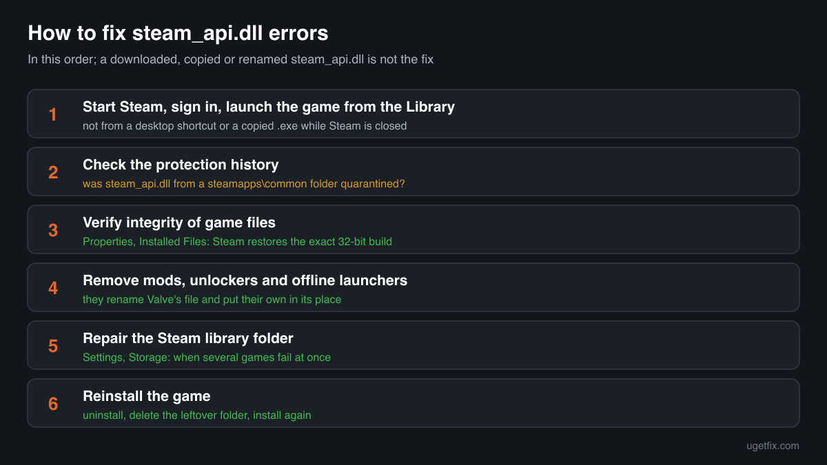
Task: Click the question about steam_api.dll being quarantined
Action: click(x=244, y=184)
